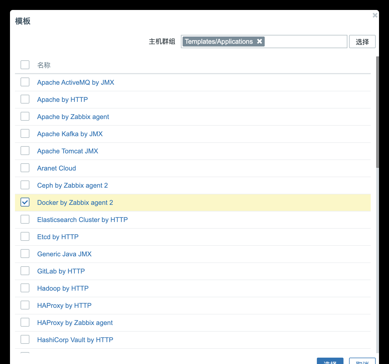Click the Hadoop by HTTP link
Image resolution: width=389 pixels, height=364 pixels.
63,288
